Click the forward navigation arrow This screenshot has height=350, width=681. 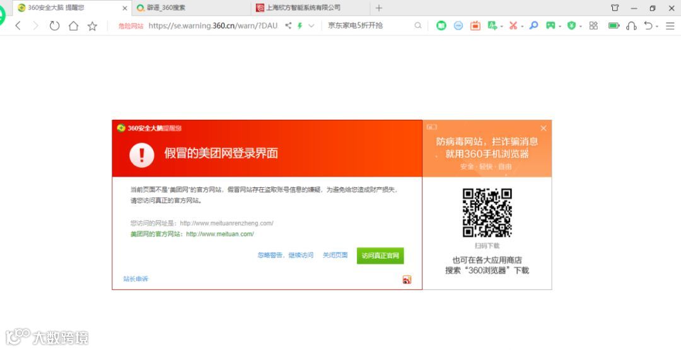click(35, 26)
